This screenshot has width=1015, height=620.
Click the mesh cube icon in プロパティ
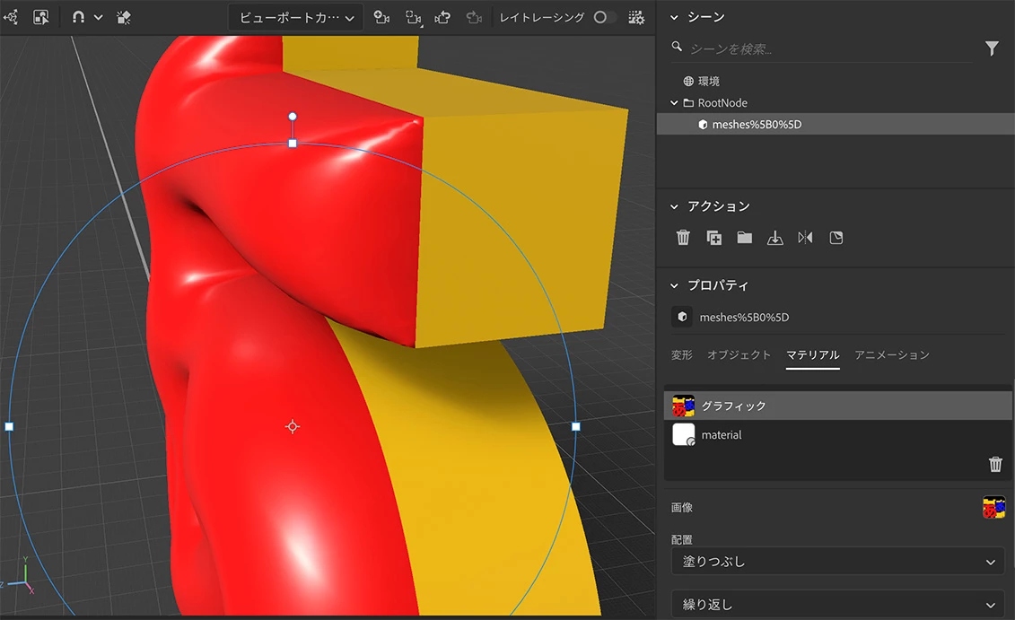(682, 317)
